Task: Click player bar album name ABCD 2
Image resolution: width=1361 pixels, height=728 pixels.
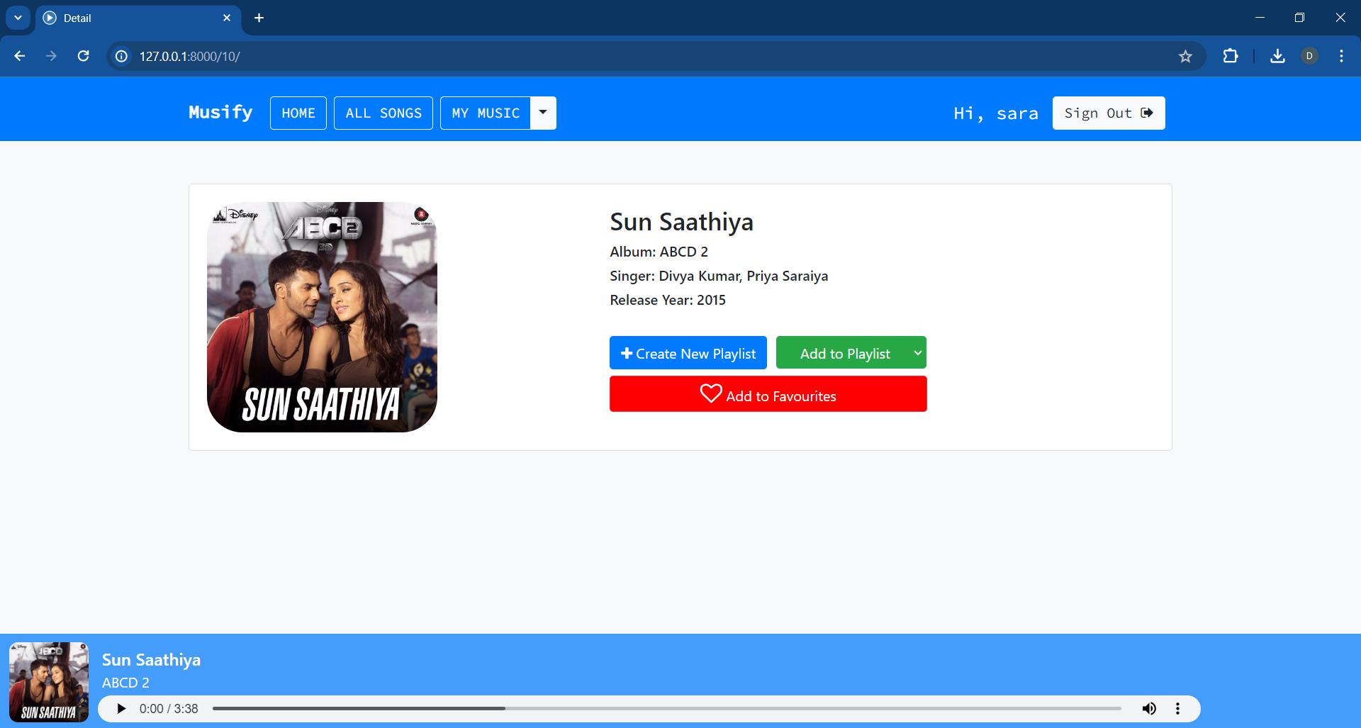Action: tap(125, 683)
